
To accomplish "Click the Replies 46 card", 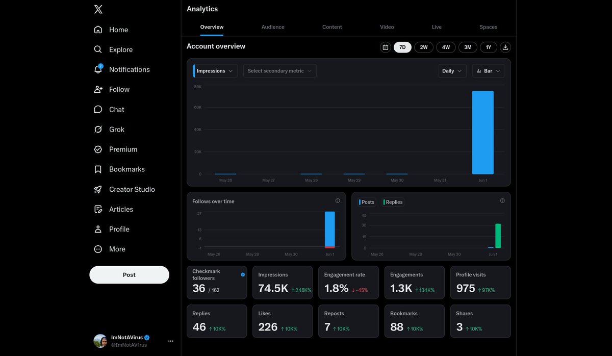I will tap(217, 321).
